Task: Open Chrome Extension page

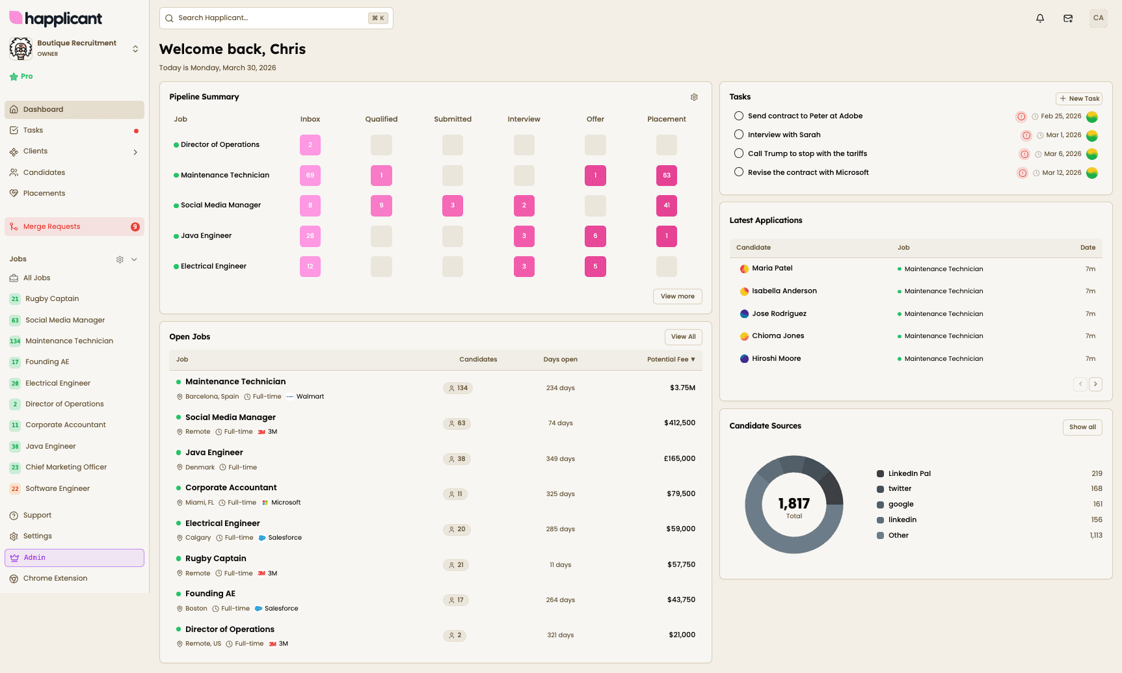Action: point(74,579)
